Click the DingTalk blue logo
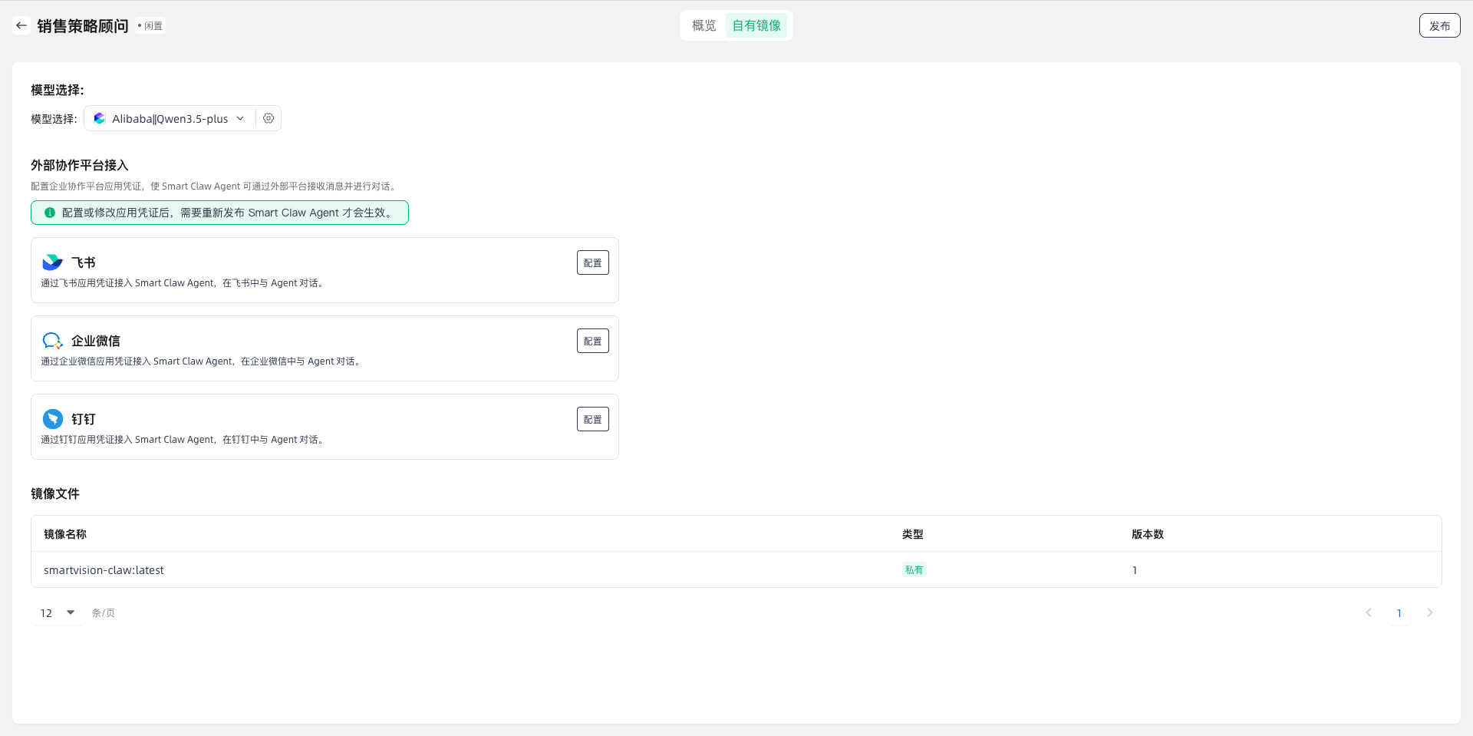The image size is (1473, 736). [x=52, y=419]
